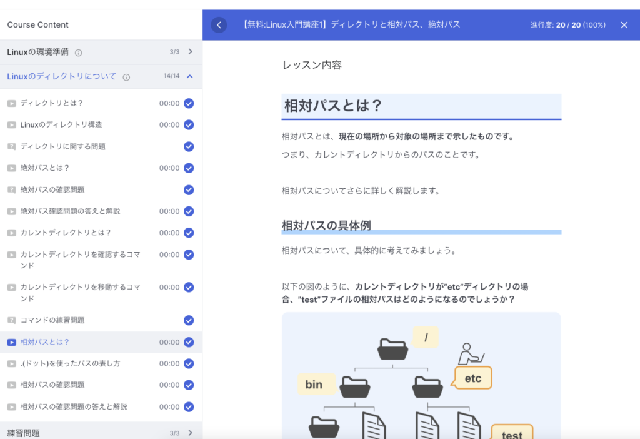640x439 pixels.
Task: Click the blue video icon beside 相対パスとは？
Action: [x=12, y=342]
